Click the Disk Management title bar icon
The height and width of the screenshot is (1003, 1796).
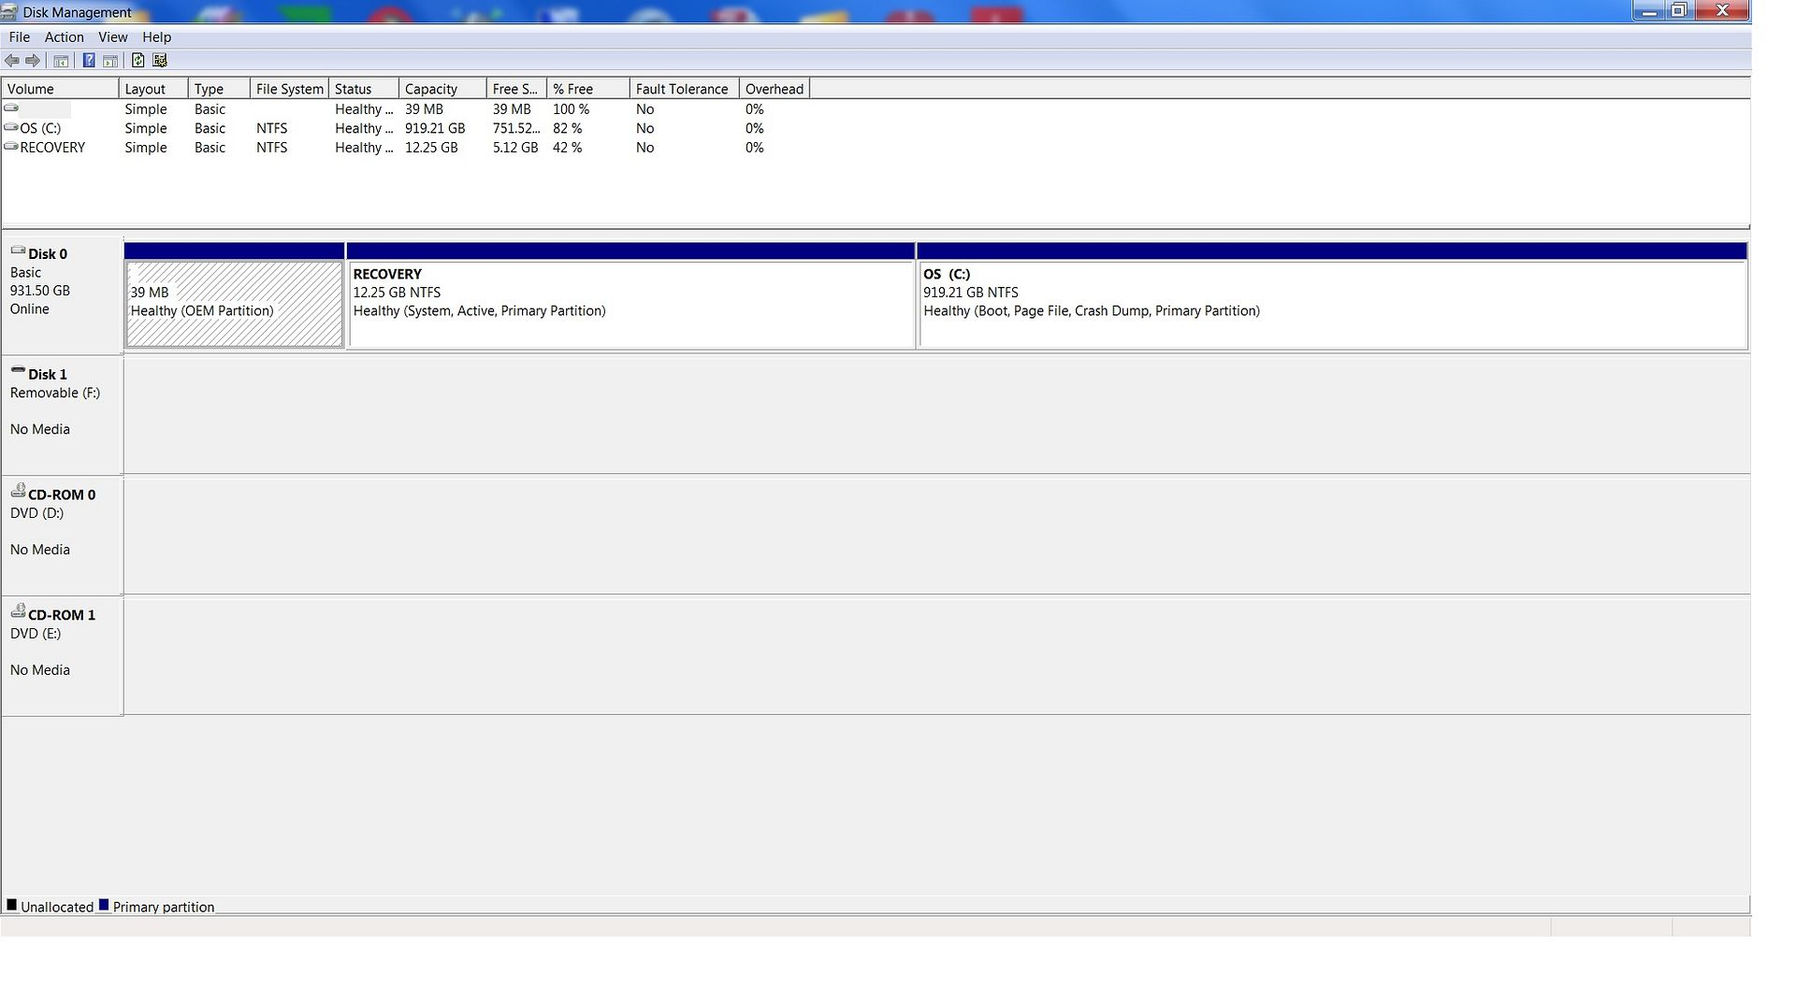(x=9, y=12)
